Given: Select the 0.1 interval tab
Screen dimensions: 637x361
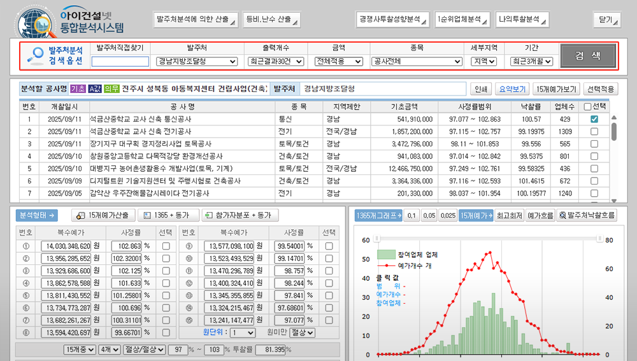Looking at the screenshot, I should 412,215.
